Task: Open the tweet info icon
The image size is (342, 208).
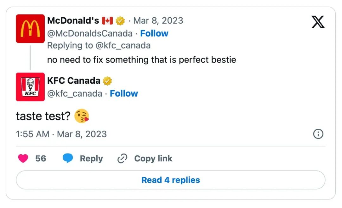Action: [x=318, y=134]
